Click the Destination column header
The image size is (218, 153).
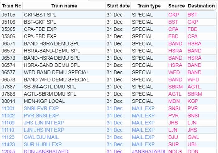click(x=201, y=6)
